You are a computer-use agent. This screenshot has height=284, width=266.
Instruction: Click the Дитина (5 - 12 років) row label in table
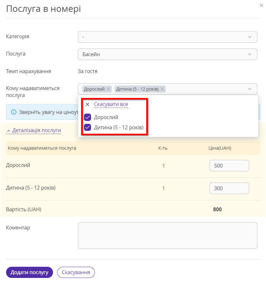coord(31,188)
